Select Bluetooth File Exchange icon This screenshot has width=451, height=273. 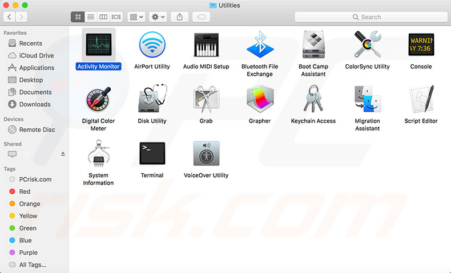coord(260,44)
